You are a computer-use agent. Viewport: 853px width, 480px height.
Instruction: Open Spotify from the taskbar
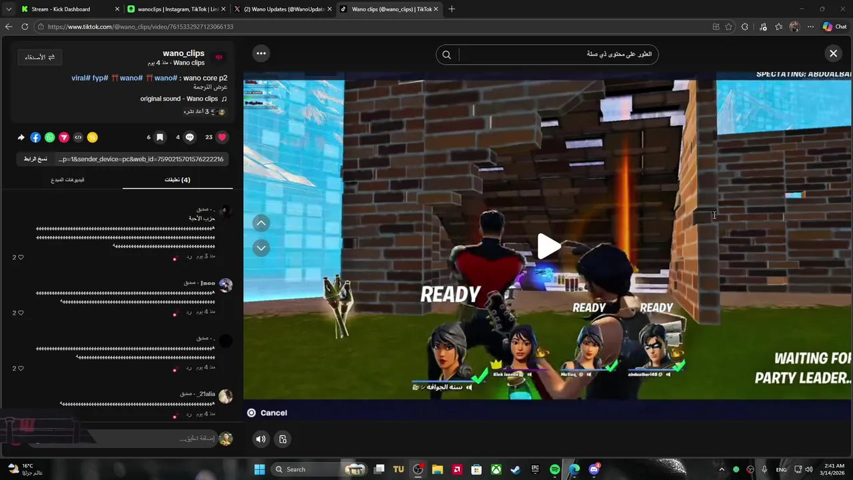coord(554,469)
